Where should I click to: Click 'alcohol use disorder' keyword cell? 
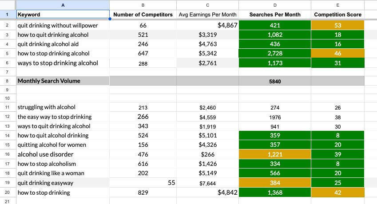tap(63, 154)
